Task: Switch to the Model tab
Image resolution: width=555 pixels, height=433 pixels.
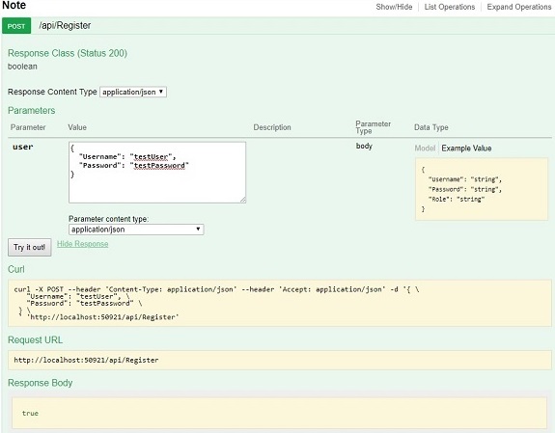Action: (x=425, y=149)
